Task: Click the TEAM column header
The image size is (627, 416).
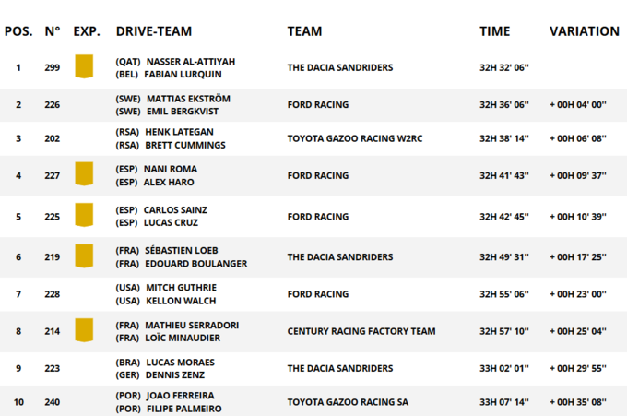Action: pyautogui.click(x=304, y=31)
